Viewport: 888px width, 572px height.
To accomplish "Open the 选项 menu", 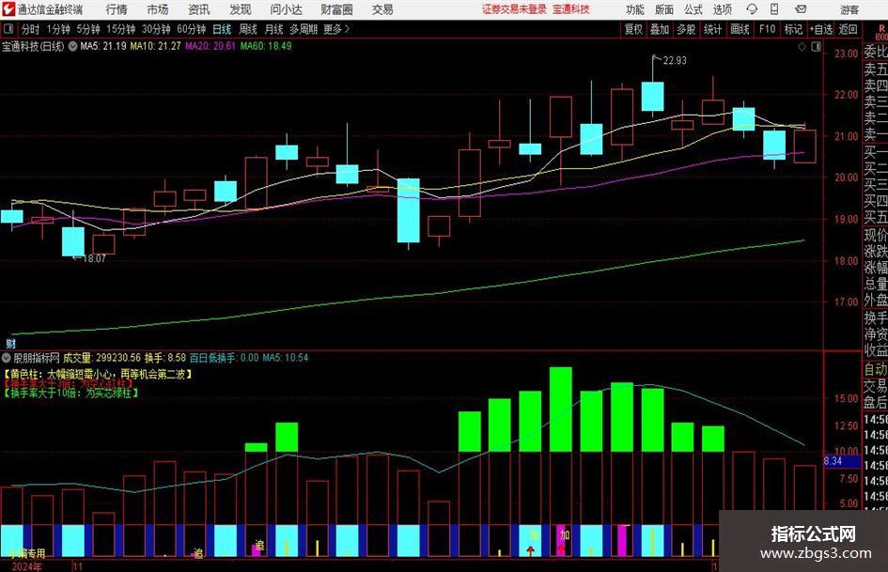I will pyautogui.click(x=722, y=9).
